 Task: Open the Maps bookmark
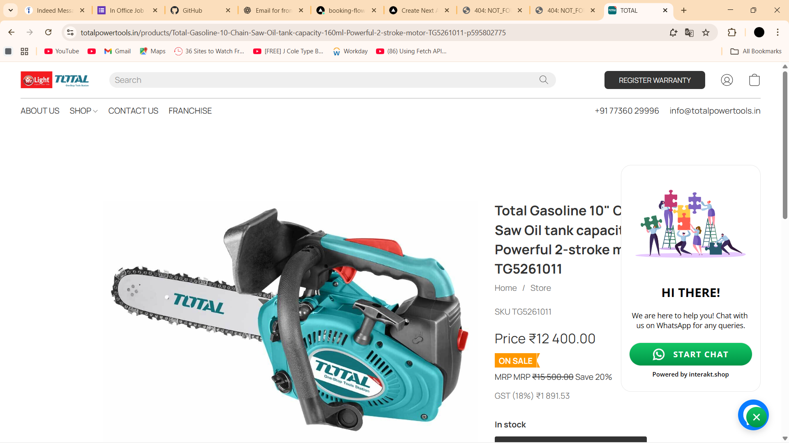(x=152, y=51)
